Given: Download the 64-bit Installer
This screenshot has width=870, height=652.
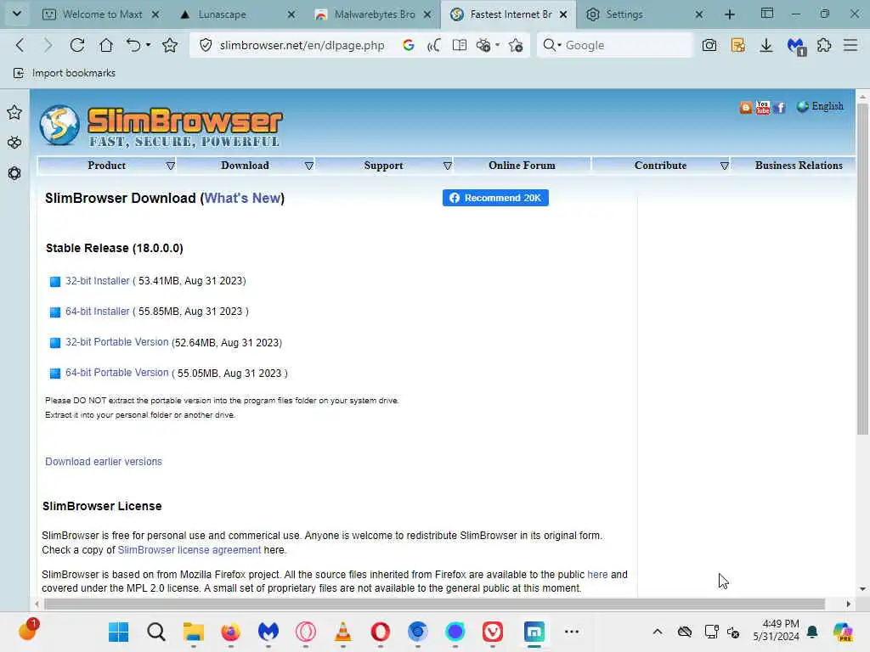Looking at the screenshot, I should pyautogui.click(x=97, y=312).
